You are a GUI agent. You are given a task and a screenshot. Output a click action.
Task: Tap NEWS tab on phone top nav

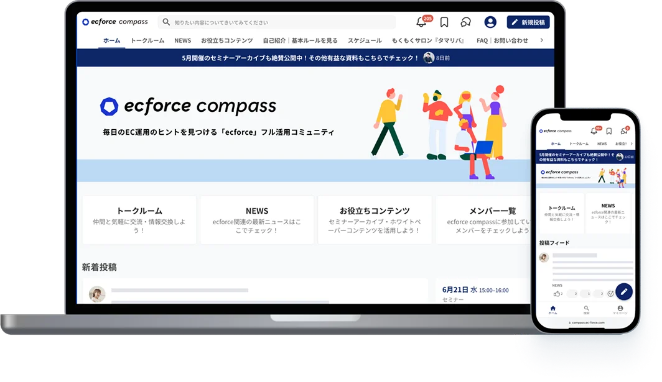point(602,143)
